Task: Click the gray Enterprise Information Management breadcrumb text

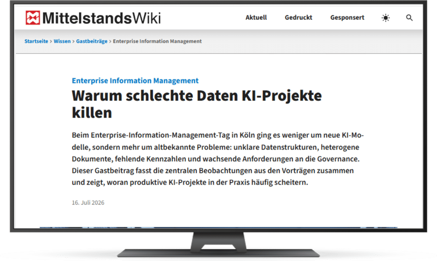Action: coord(157,41)
